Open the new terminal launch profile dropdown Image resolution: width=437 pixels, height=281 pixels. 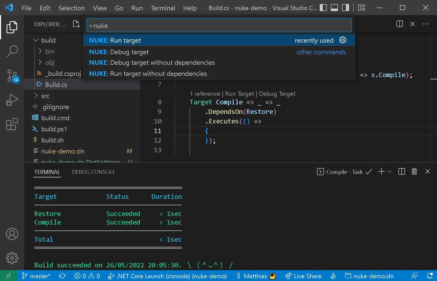coord(390,172)
